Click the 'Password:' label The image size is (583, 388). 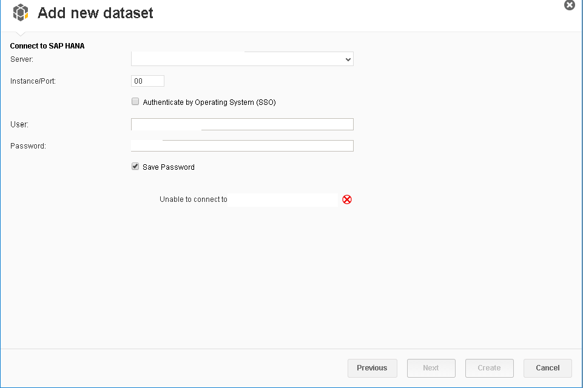click(29, 146)
